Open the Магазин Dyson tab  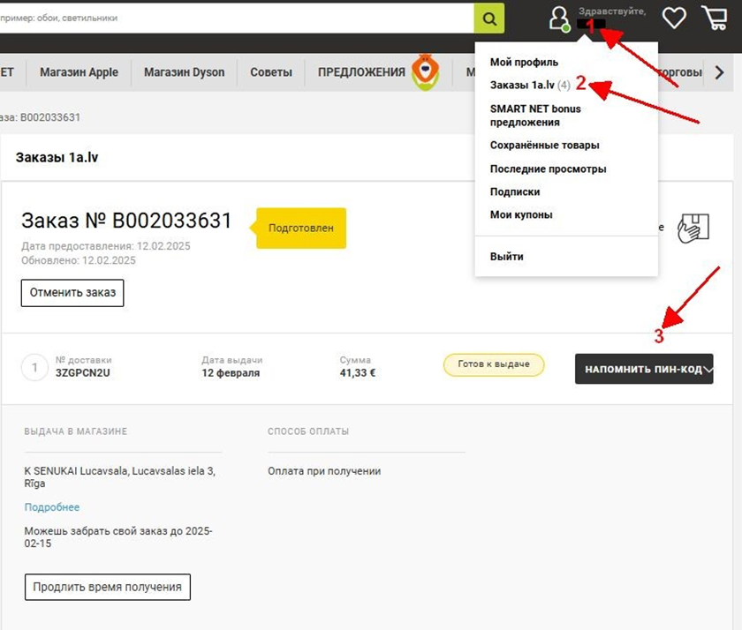(x=184, y=72)
